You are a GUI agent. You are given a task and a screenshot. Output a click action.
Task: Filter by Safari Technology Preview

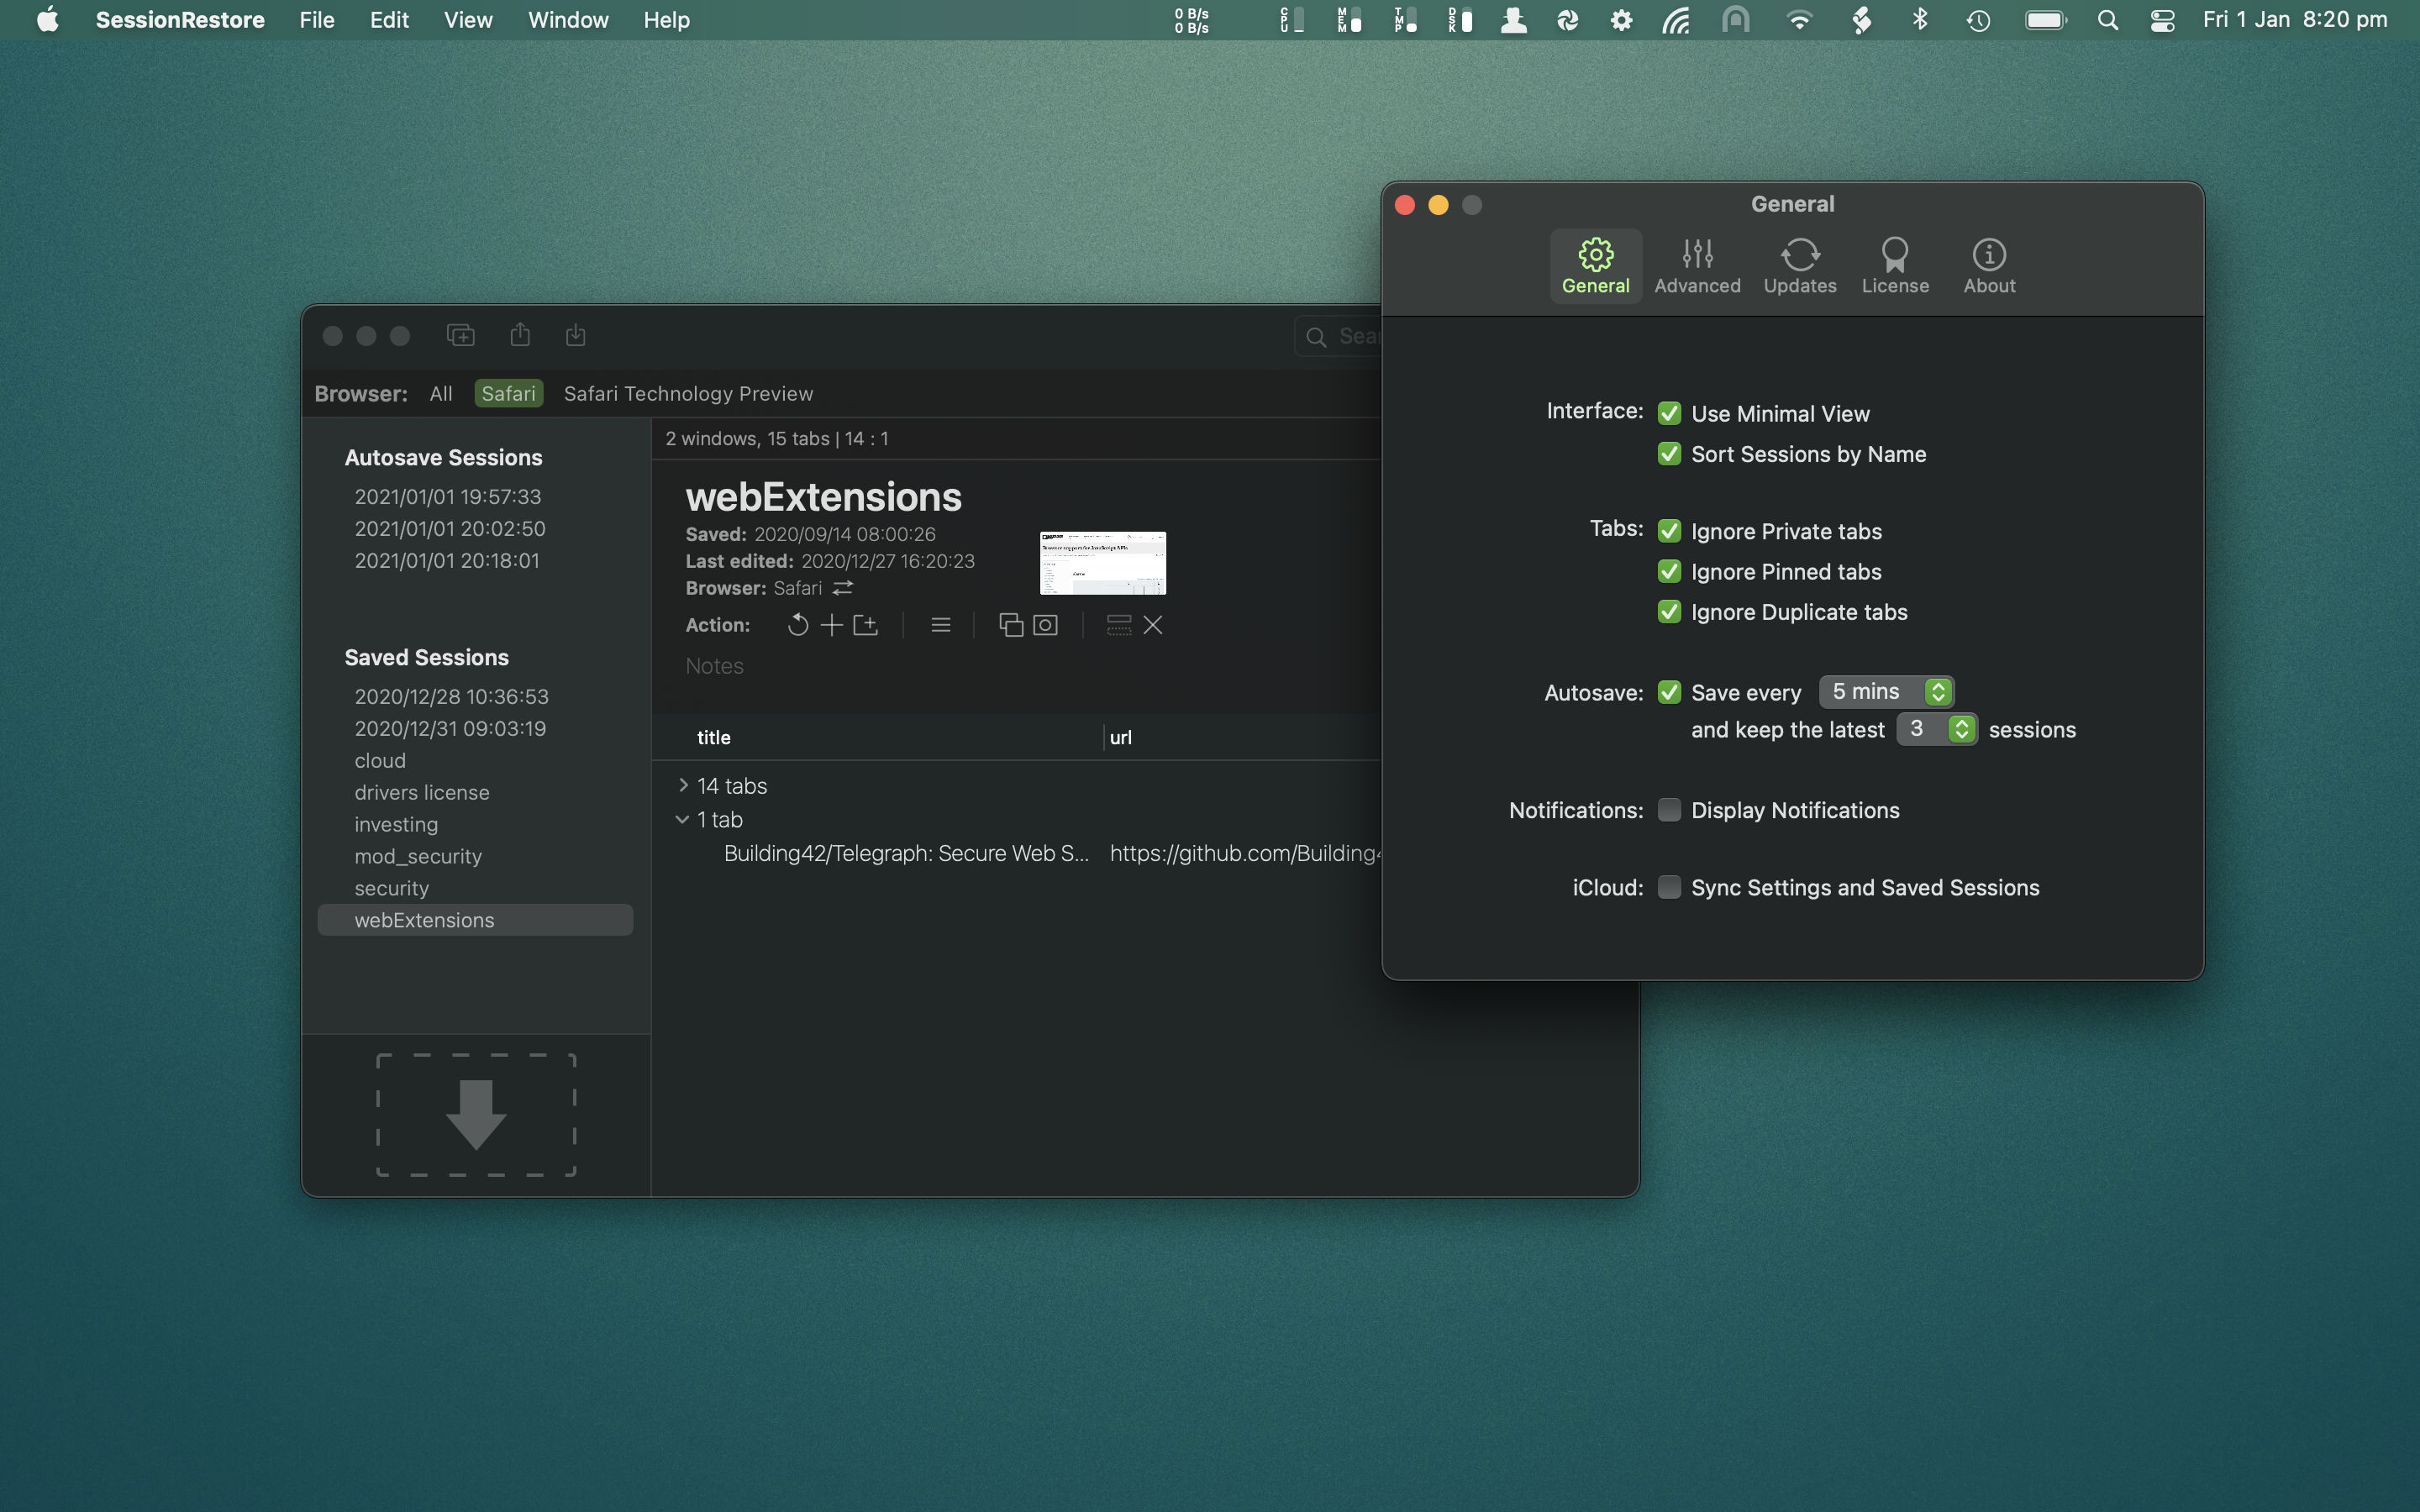coord(688,393)
